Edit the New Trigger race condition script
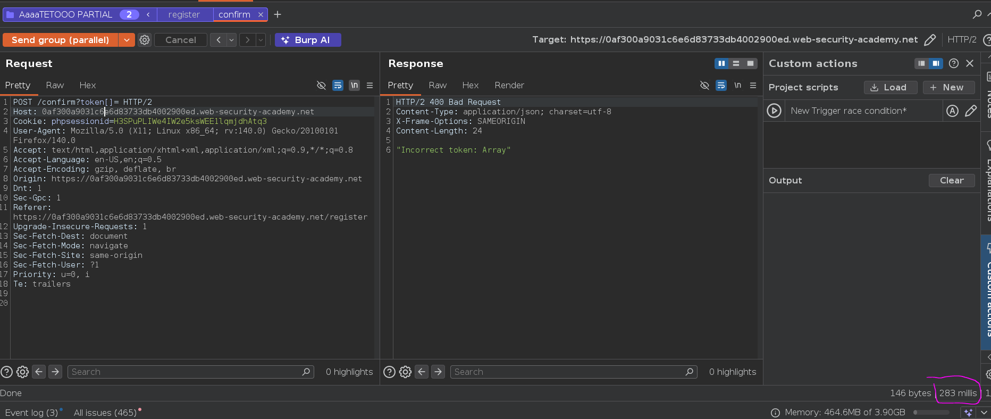 point(970,111)
